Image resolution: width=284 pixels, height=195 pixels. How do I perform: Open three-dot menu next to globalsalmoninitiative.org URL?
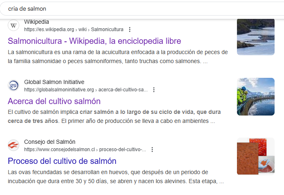pos(154,90)
